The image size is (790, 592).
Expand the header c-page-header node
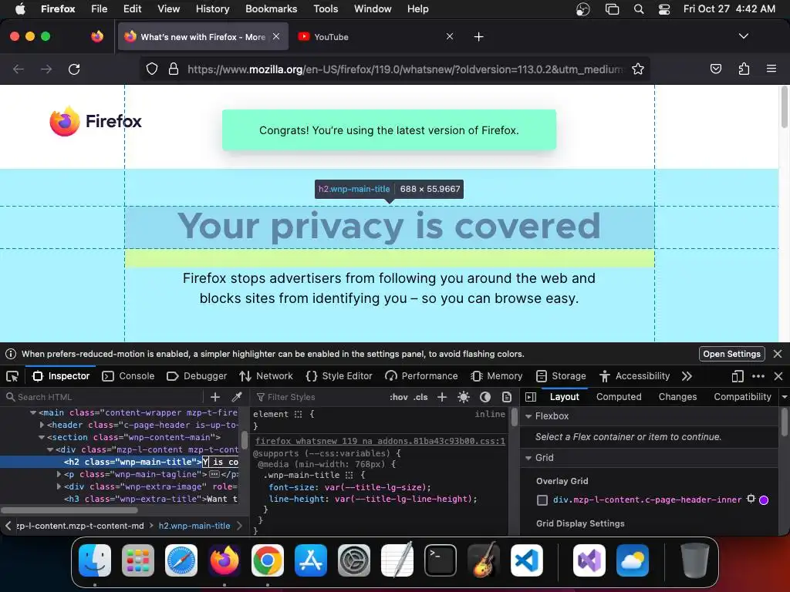(42, 425)
